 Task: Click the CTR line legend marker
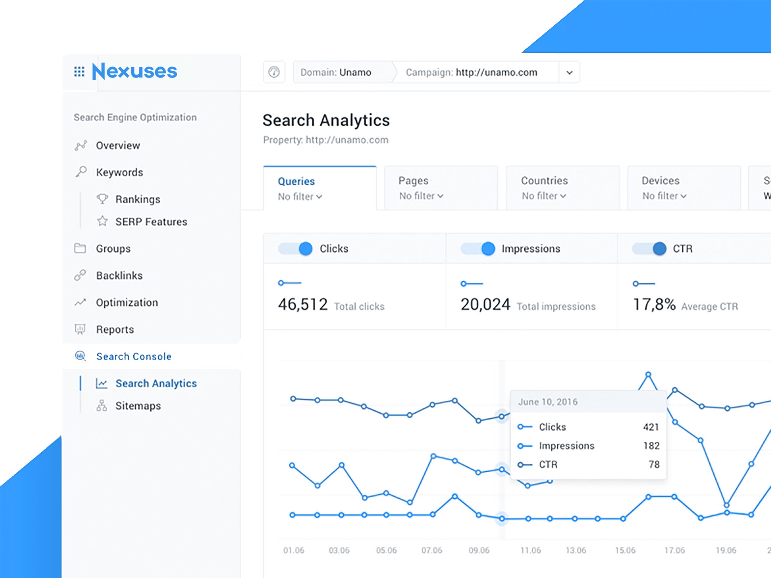(x=644, y=283)
